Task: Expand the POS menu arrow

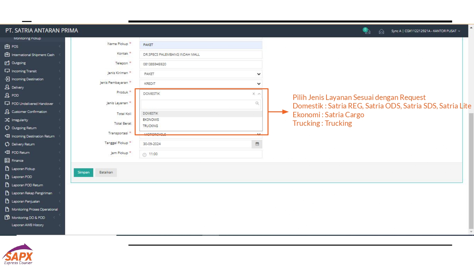Action: 59,46
